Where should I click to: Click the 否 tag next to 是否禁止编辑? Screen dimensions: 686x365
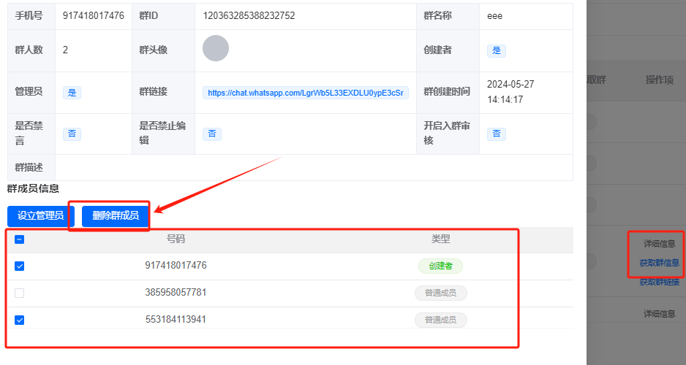pyautogui.click(x=212, y=134)
